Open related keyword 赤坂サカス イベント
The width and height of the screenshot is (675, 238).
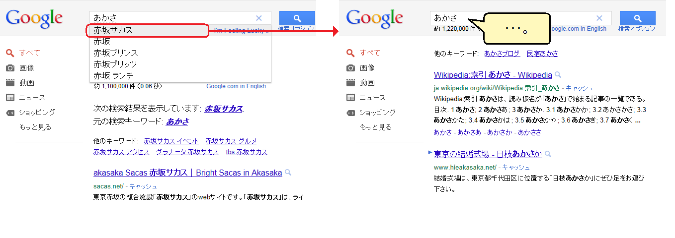click(171, 141)
